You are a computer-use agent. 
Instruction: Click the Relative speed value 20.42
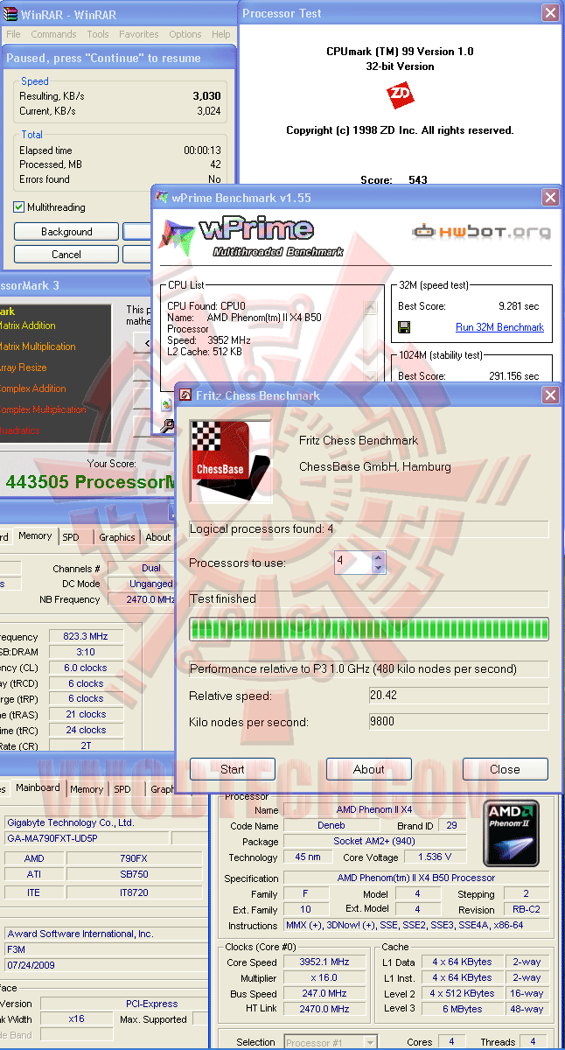coord(459,696)
